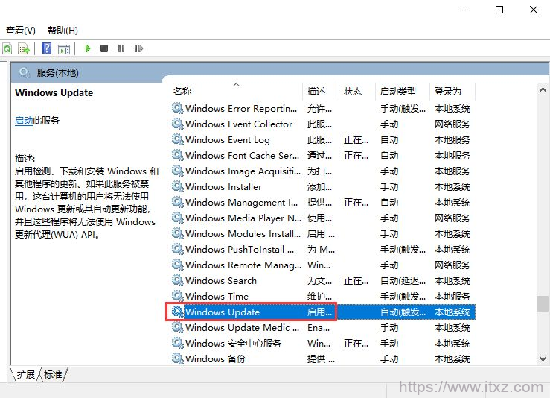The width and height of the screenshot is (550, 398).
Task: Click 网络服务 logon of Windows Event Collector
Action: (453, 124)
